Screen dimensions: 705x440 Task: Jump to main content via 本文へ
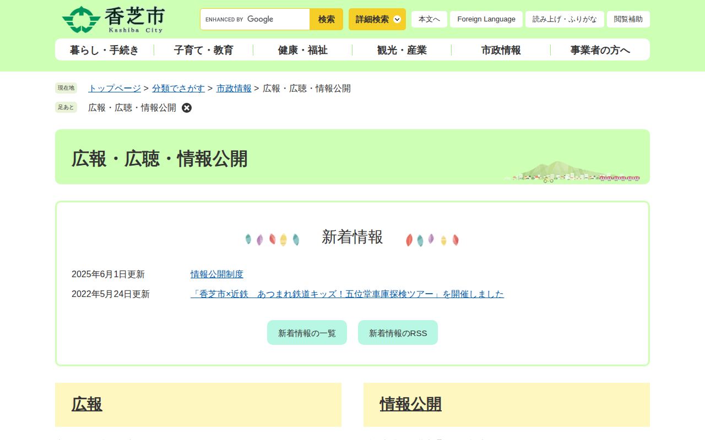[429, 19]
